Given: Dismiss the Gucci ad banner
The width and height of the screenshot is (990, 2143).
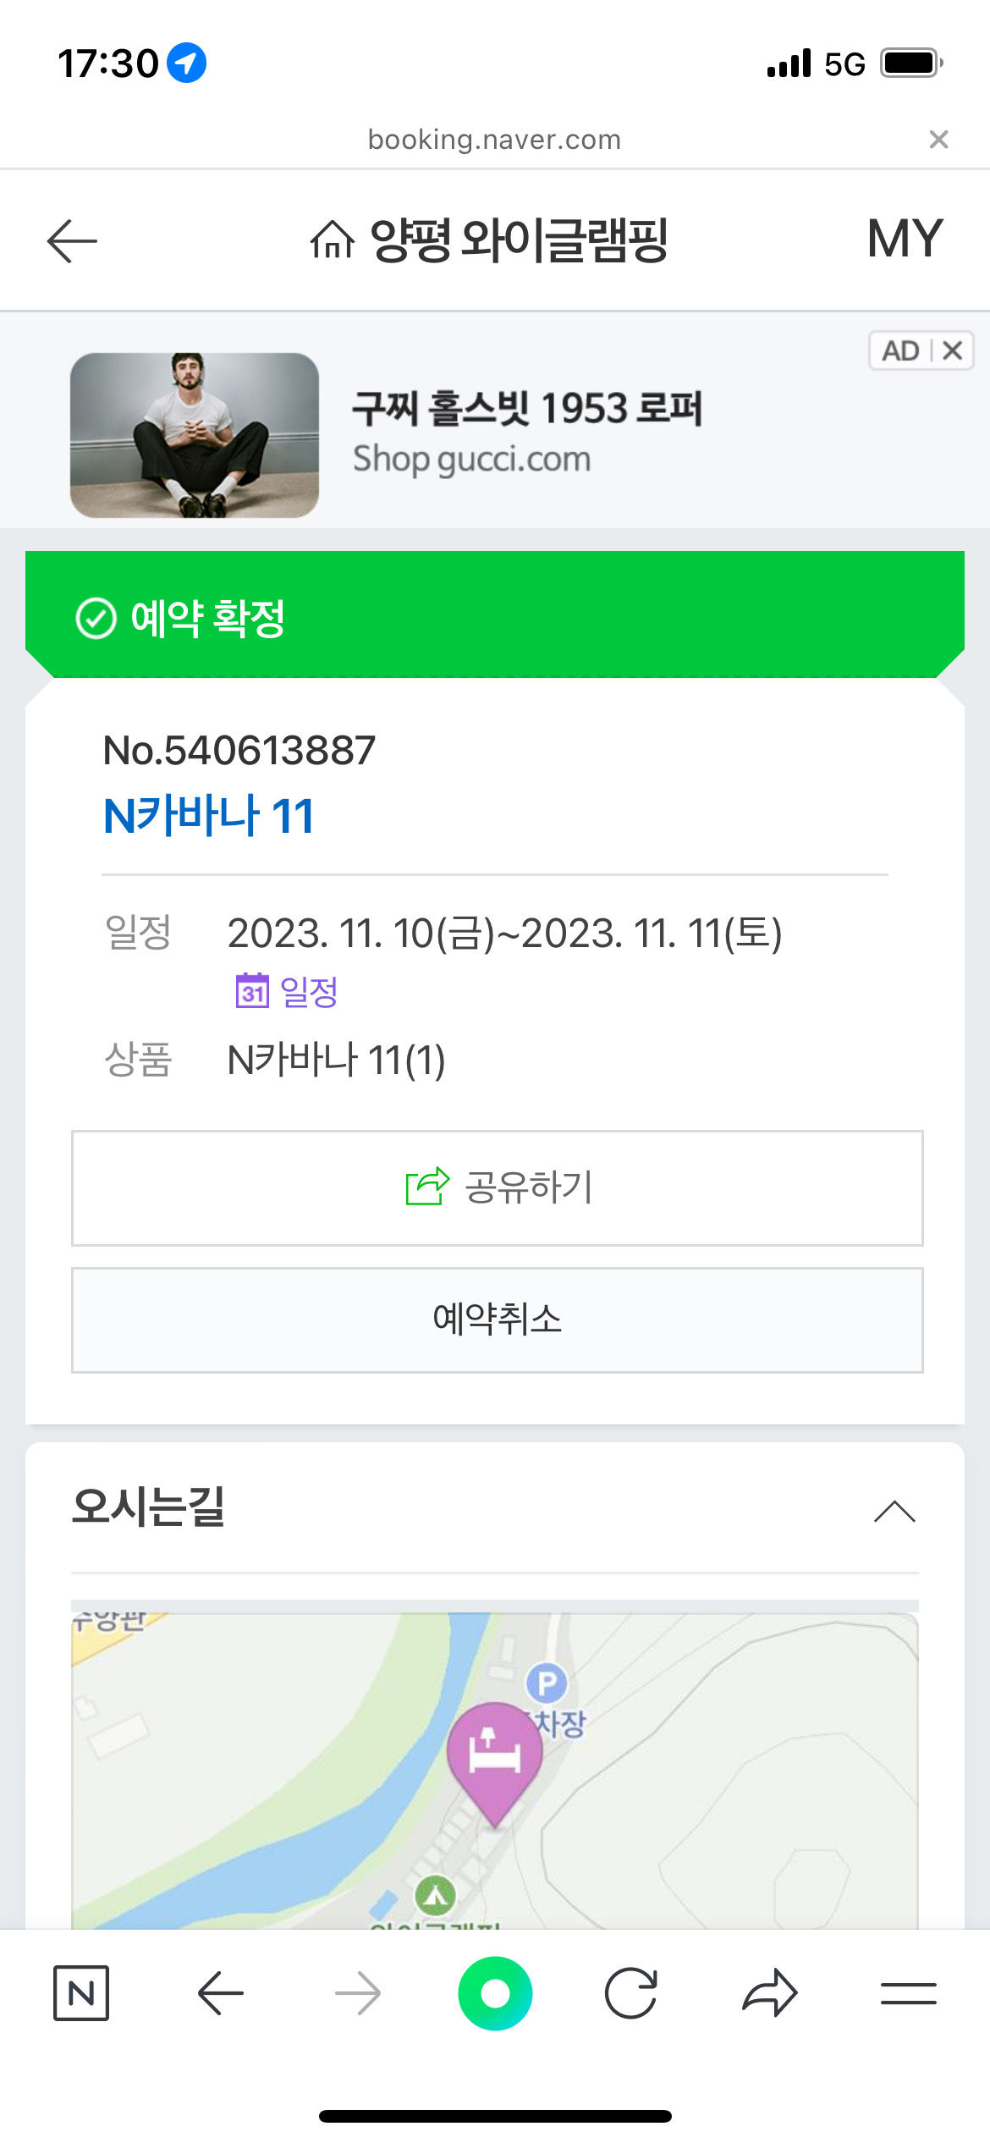Looking at the screenshot, I should coord(953,350).
